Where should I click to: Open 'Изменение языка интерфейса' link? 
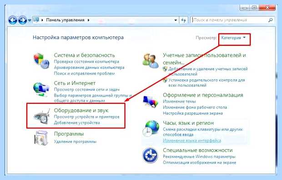[x=192, y=141]
